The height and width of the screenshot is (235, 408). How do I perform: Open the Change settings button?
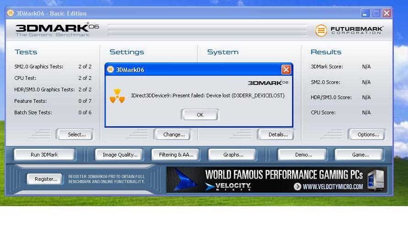click(x=174, y=134)
